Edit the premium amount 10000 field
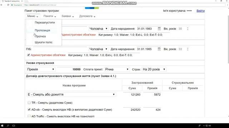Image resolution: width=229 pixels, height=128 pixels. coord(69,69)
